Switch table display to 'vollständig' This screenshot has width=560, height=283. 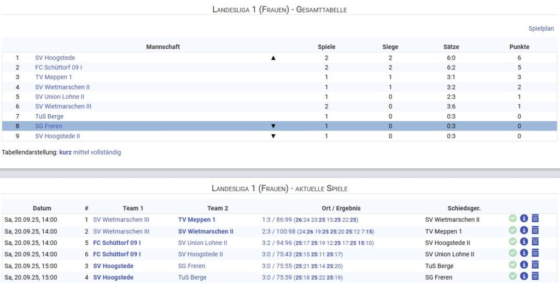coord(106,152)
